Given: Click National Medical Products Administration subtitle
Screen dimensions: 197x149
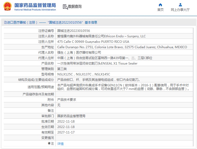Looking at the screenshot, I should 35,10.
